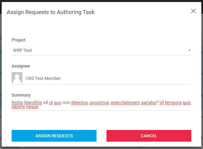Click the dialog title text
This screenshot has height=149, width=203.
[51, 12]
